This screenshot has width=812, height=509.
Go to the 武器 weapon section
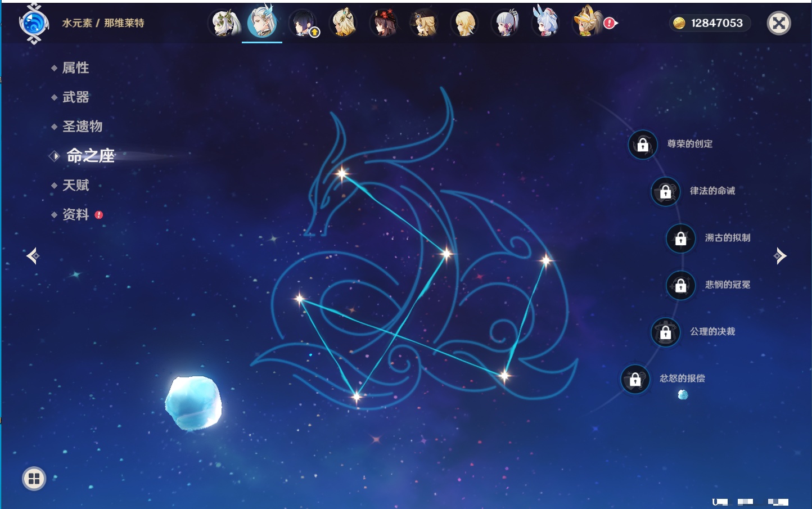[75, 97]
